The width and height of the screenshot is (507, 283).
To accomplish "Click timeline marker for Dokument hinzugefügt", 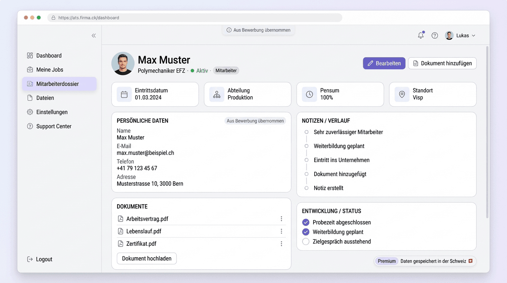I will (306, 174).
